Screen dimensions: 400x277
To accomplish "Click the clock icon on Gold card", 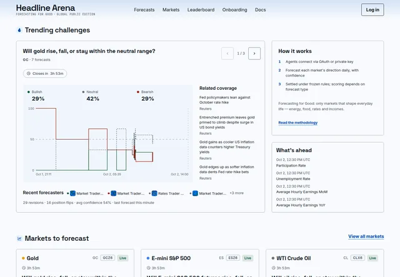I will pyautogui.click(x=24, y=268).
